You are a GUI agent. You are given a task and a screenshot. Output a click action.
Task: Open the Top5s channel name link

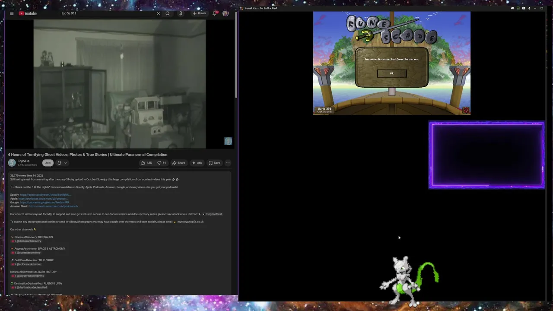pyautogui.click(x=22, y=161)
